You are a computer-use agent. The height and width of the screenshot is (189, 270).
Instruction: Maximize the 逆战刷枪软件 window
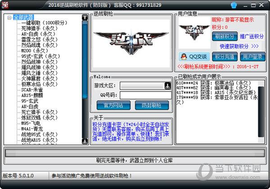pyautogui.click(x=253, y=5)
